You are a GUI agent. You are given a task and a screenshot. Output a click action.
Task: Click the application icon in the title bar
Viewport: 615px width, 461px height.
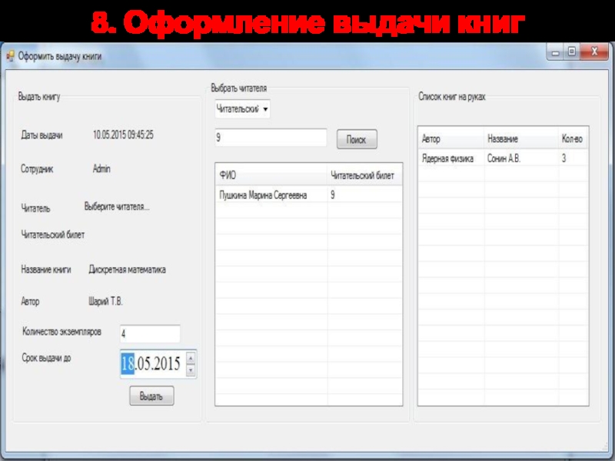click(x=10, y=56)
